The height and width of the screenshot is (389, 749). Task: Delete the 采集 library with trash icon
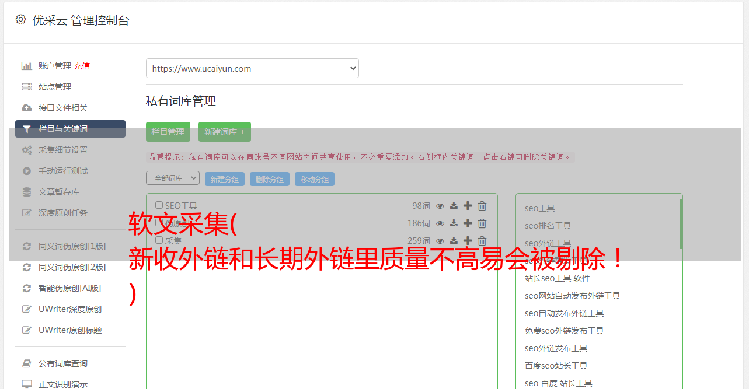482,241
